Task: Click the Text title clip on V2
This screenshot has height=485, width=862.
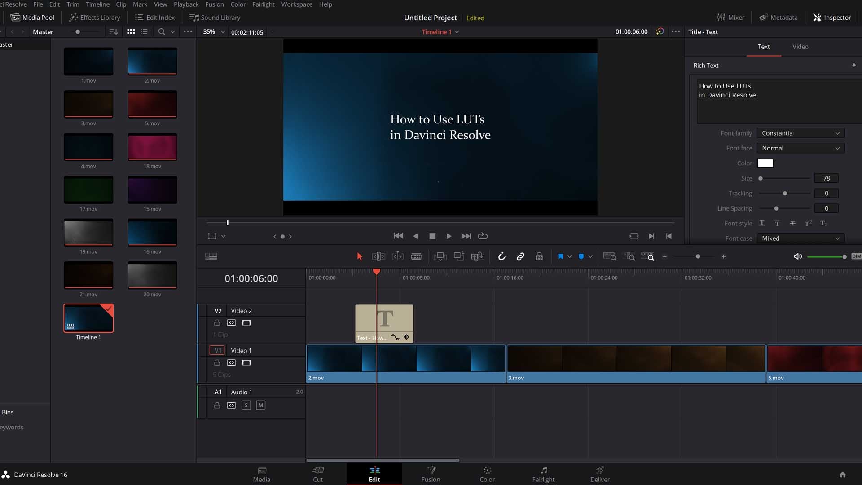Action: pyautogui.click(x=384, y=323)
